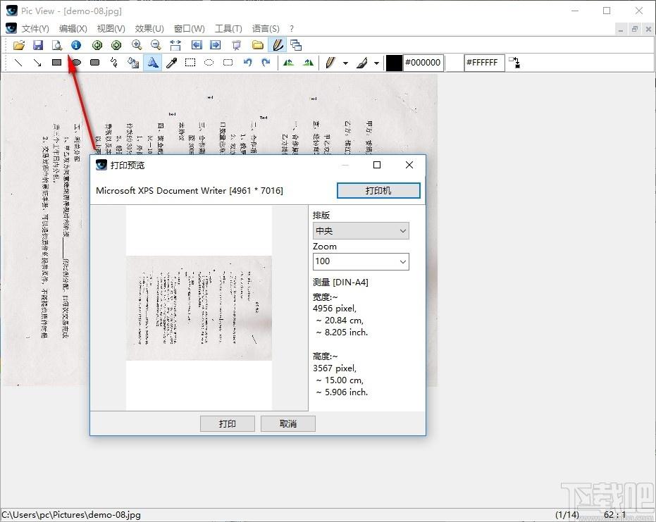Viewport: 656px width, 522px height.
Task: Go to previous image with green left arrow
Action: [97, 45]
